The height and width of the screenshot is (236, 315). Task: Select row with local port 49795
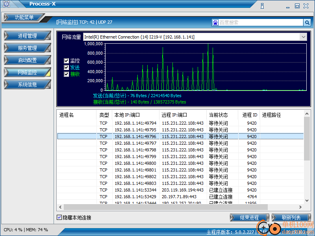pyautogui.click(x=180, y=130)
